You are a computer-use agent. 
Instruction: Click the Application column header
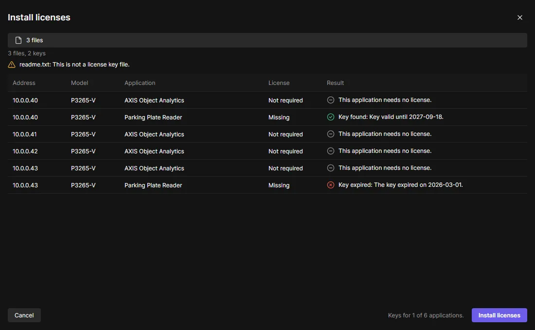pyautogui.click(x=140, y=83)
